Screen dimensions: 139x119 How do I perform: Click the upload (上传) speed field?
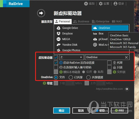(101, 83)
